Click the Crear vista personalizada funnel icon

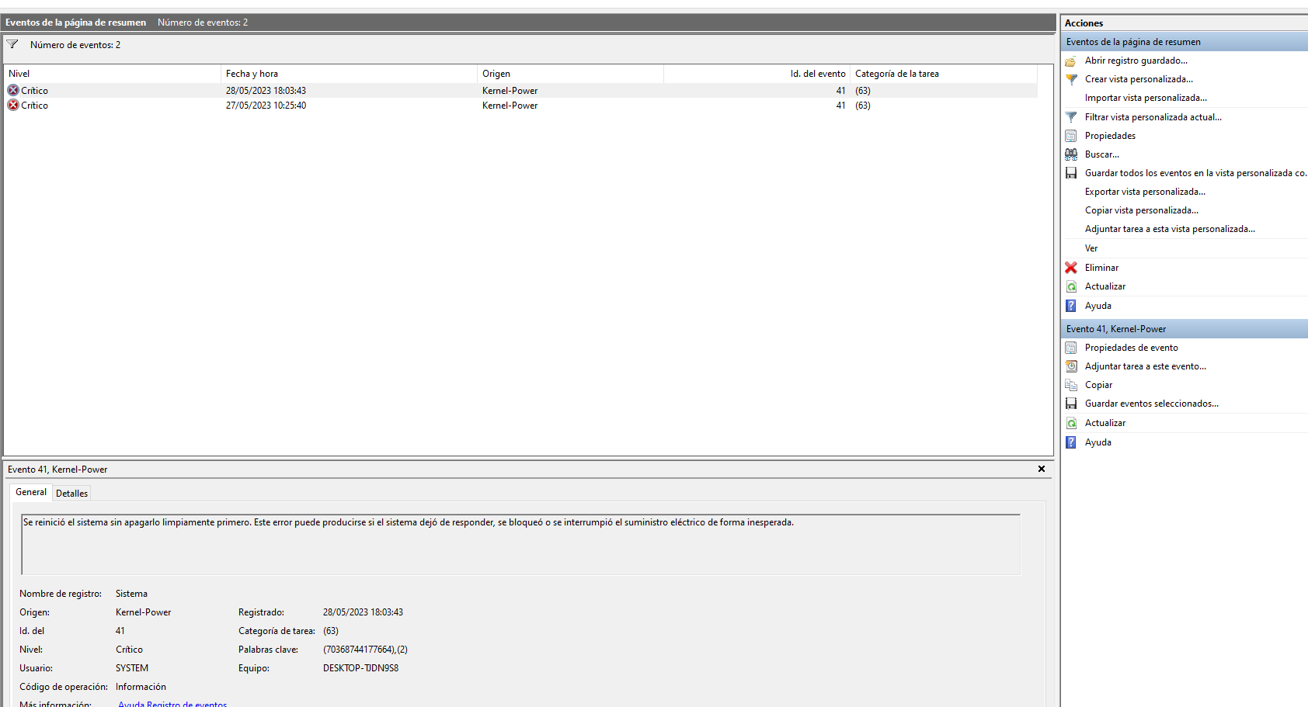tap(1071, 79)
